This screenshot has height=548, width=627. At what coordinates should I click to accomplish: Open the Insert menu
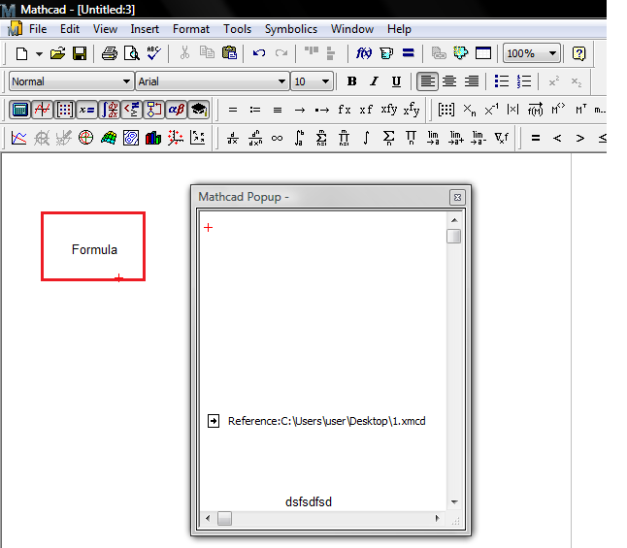[145, 29]
